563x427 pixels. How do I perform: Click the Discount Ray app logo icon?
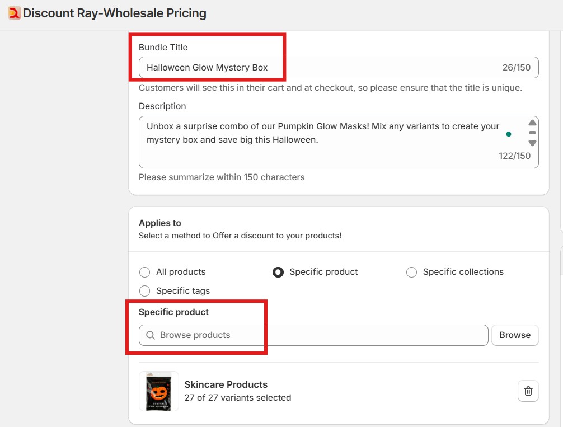(x=14, y=13)
